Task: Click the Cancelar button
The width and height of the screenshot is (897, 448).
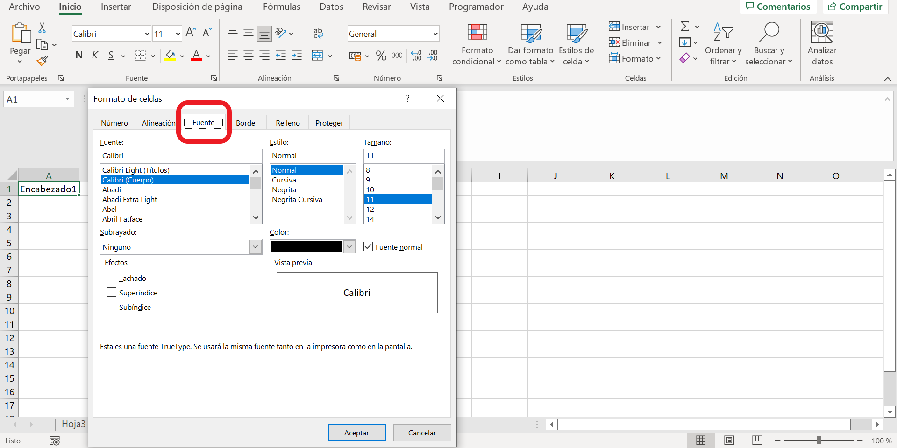Action: [x=422, y=433]
